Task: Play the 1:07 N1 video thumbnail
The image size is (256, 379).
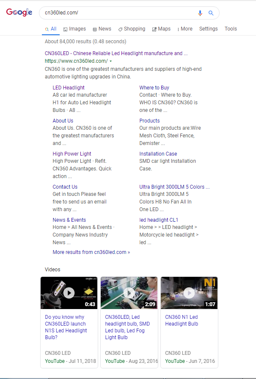Action: 189,293
